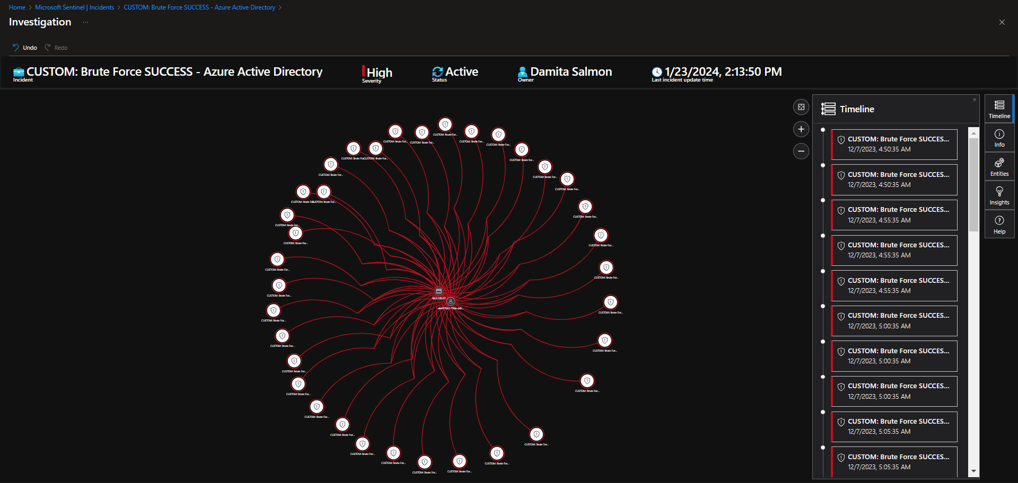Show the Insights side tab
The height and width of the screenshot is (483, 1018).
coord(999,196)
